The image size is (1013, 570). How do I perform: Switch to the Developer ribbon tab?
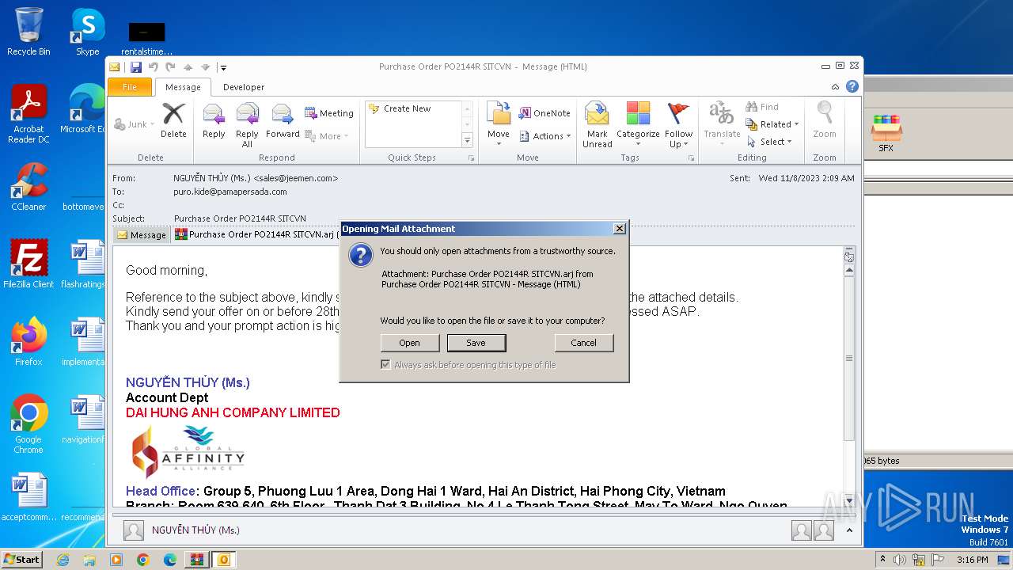tap(244, 87)
